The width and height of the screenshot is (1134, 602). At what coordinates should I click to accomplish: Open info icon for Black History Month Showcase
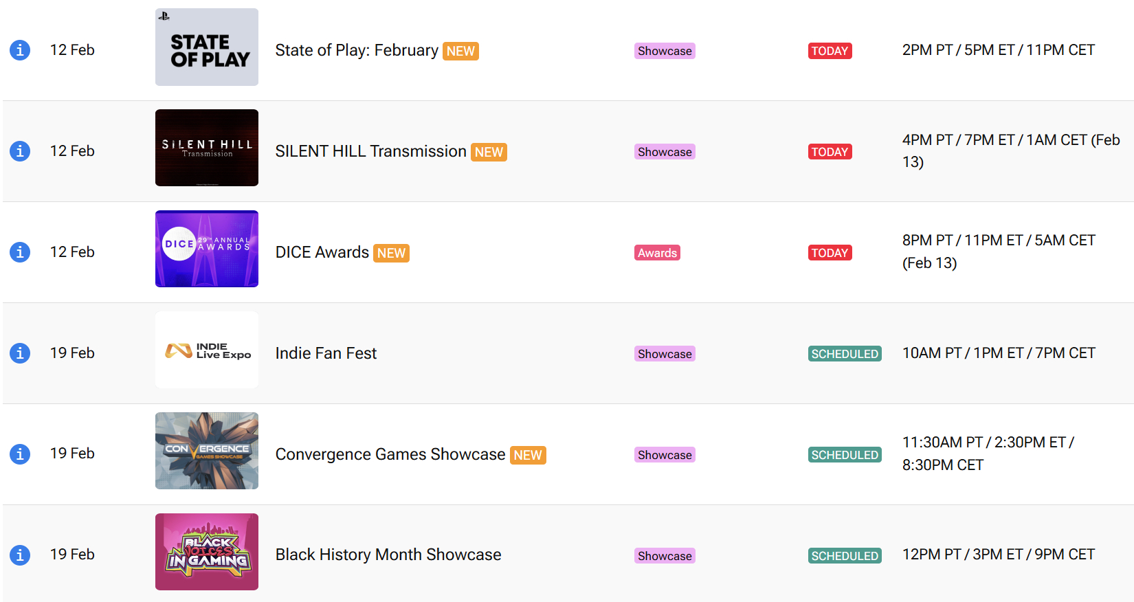point(20,555)
